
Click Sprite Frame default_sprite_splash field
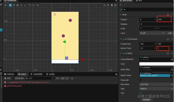click(155, 75)
